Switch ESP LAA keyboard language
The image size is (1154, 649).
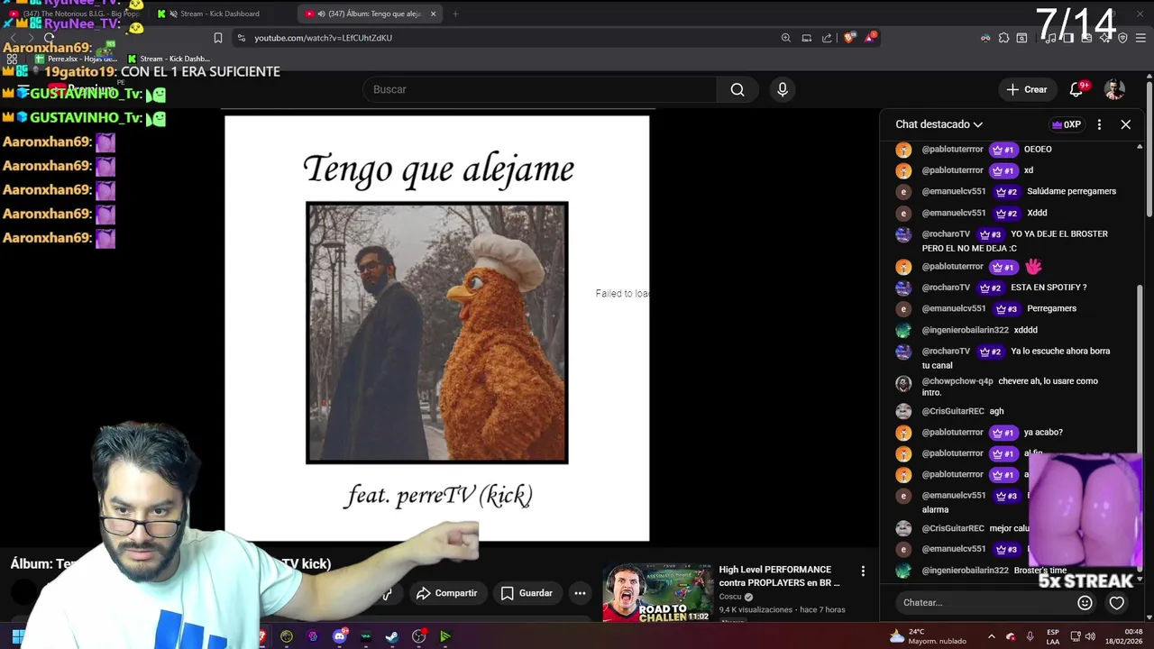(x=1053, y=636)
